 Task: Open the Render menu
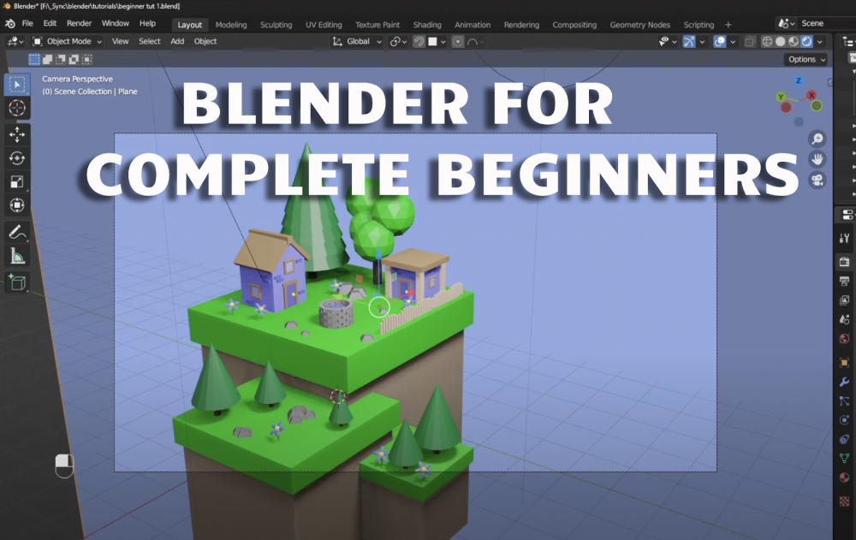[79, 23]
